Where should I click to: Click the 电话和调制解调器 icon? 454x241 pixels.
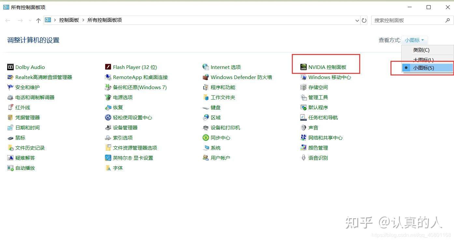[x=10, y=98]
